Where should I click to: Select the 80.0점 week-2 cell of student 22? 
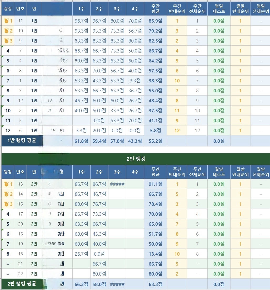coord(99,274)
